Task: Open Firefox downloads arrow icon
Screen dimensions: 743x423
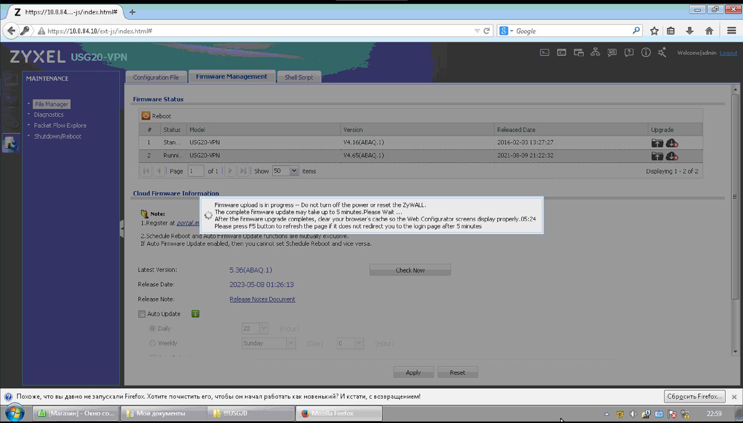Action: coord(690,31)
